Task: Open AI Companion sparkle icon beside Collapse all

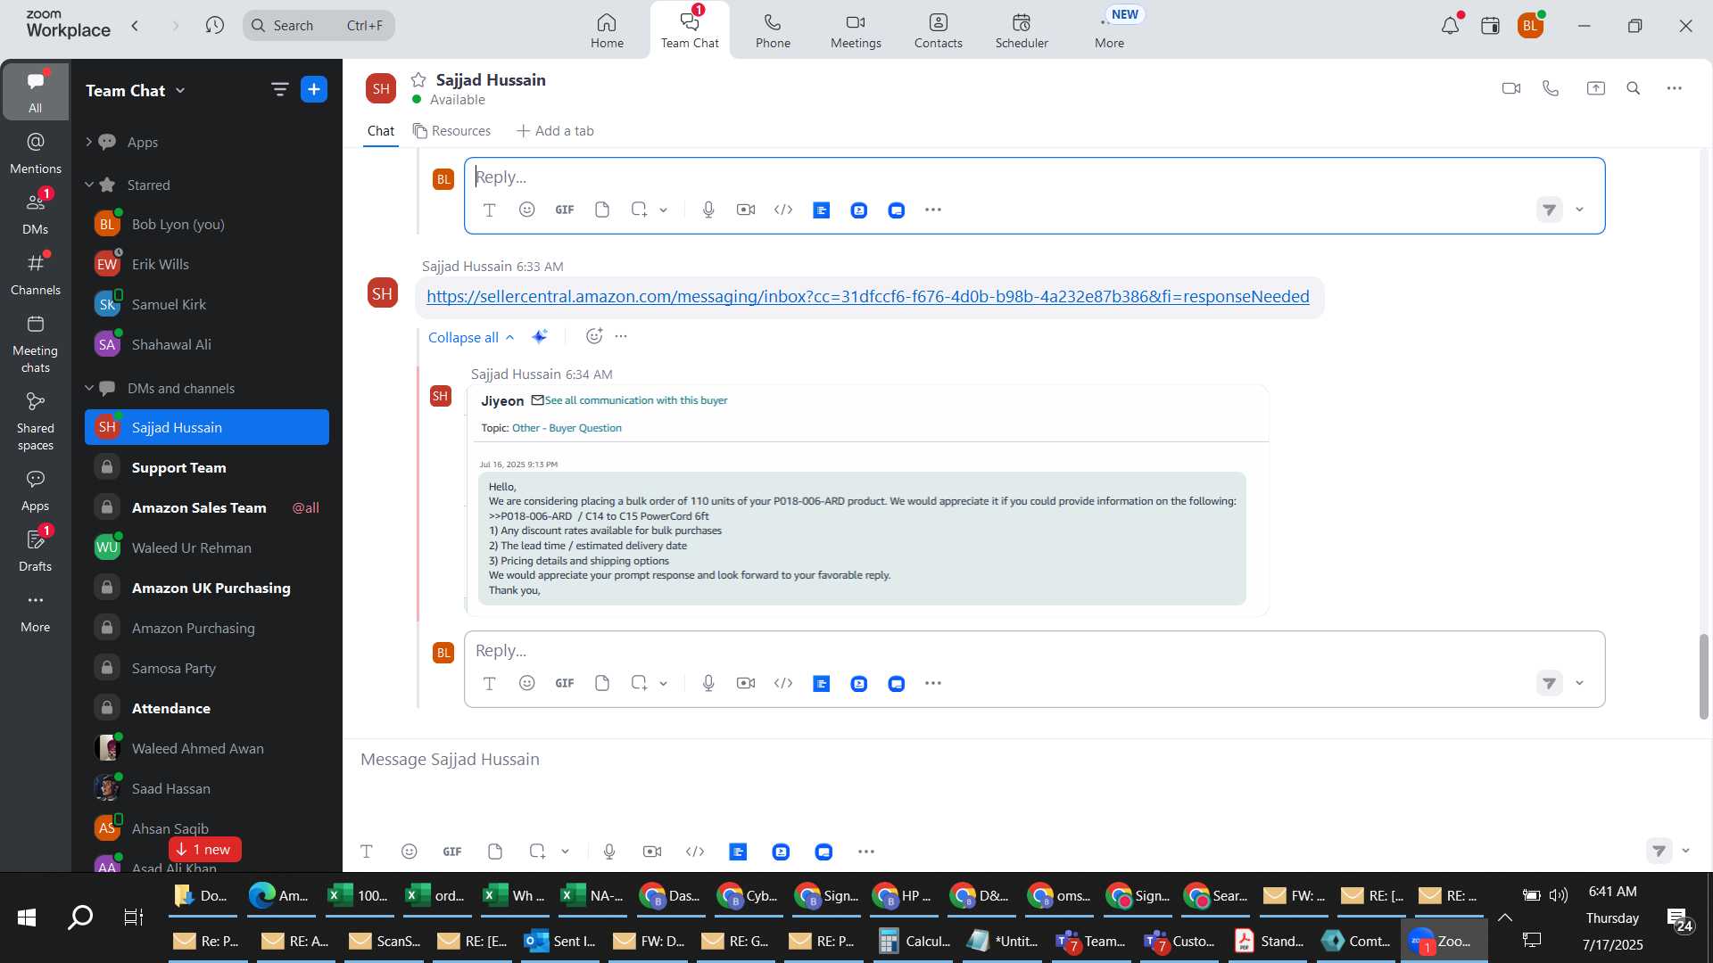Action: point(540,336)
